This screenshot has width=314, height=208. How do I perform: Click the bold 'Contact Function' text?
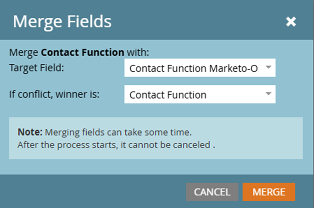[82, 52]
